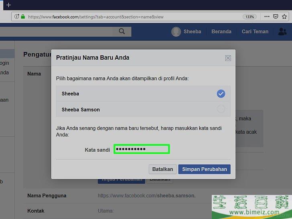Open Cari Teman find friends

(x=255, y=31)
